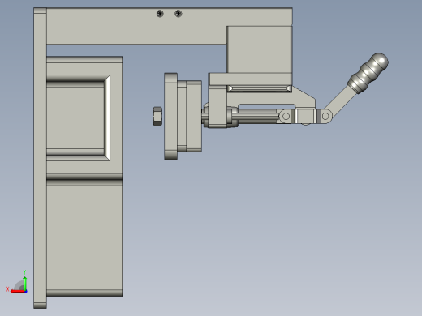This screenshot has height=316, width=422.
Task: Select the tall vertical back plate
Action: coord(40,158)
